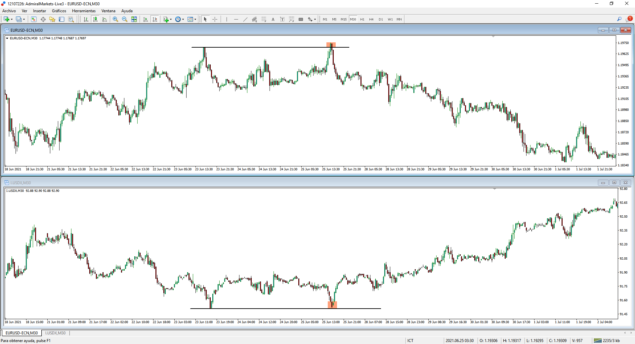Switch chart to line chart mode
The width and height of the screenshot is (635, 344).
(x=105, y=19)
